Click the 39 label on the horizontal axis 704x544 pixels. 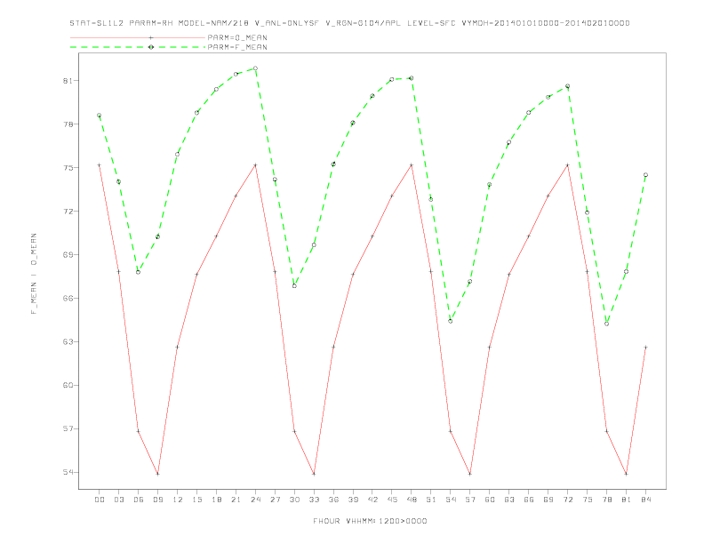coord(353,500)
